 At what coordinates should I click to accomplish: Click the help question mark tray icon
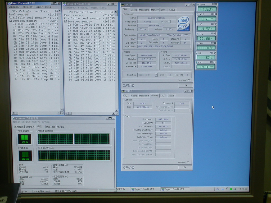pyautogui.click(x=222, y=189)
